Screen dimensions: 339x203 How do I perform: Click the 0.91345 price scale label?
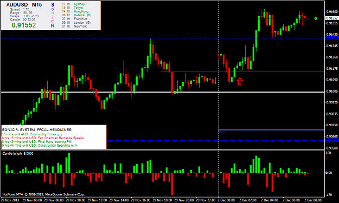(332, 45)
